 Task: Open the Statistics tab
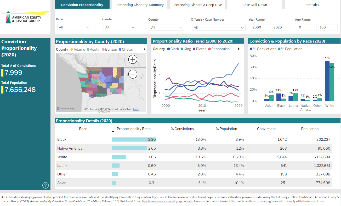tap(312, 5)
